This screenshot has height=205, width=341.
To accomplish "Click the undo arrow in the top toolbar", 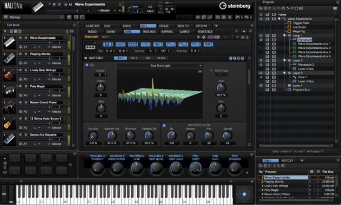I will pos(237,17).
